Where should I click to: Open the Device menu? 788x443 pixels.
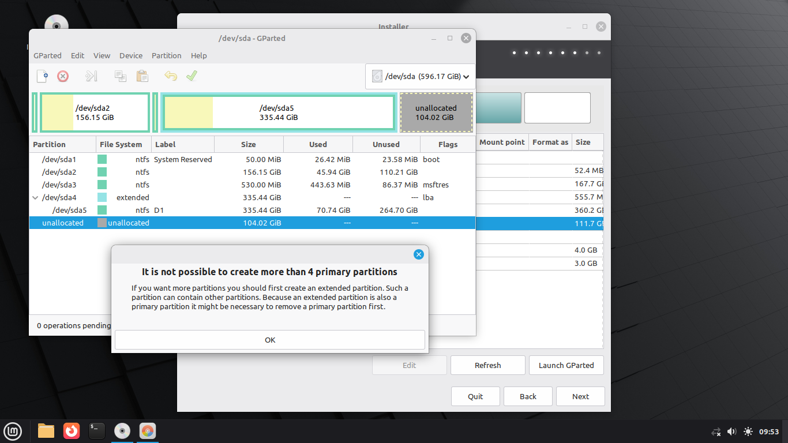(x=131, y=55)
